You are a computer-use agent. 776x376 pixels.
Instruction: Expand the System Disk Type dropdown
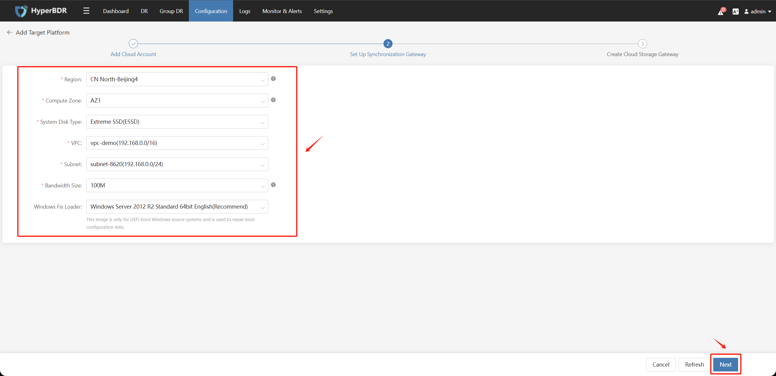pyautogui.click(x=177, y=122)
